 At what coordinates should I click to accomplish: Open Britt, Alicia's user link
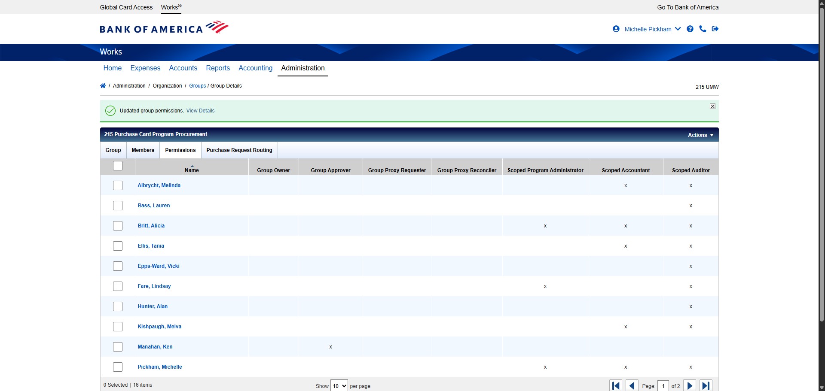[151, 226]
